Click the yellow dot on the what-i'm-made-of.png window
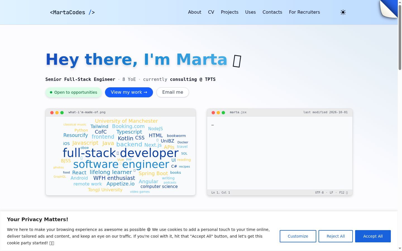 click(x=57, y=113)
